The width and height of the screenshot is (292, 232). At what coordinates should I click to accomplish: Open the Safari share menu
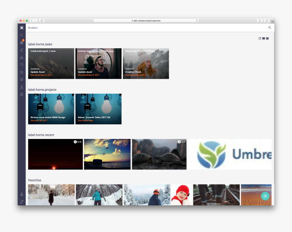point(259,20)
